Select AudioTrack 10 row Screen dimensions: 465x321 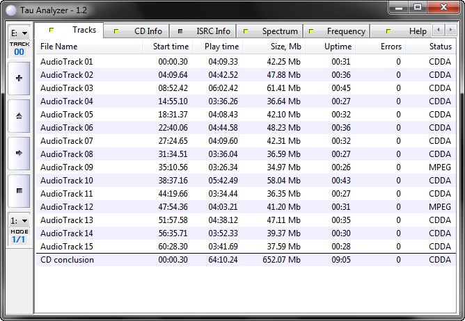(246, 181)
